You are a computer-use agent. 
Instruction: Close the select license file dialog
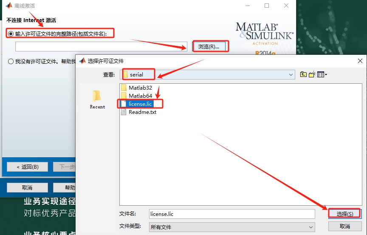click(360, 61)
